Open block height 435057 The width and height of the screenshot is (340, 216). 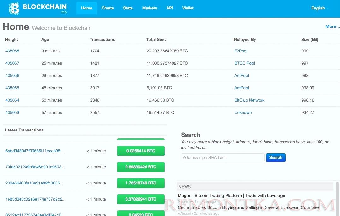click(x=12, y=63)
